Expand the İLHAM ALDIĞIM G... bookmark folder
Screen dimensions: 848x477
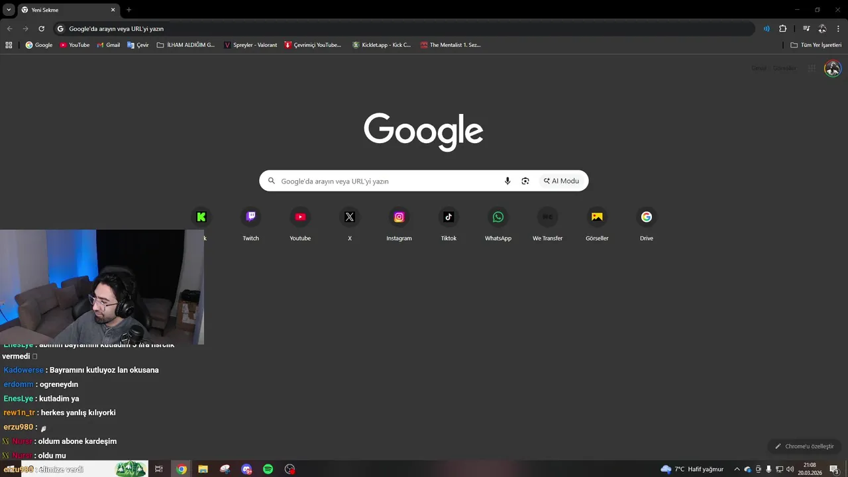[185, 45]
